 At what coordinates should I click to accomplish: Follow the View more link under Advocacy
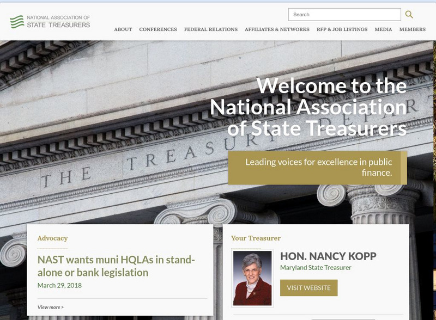click(50, 306)
